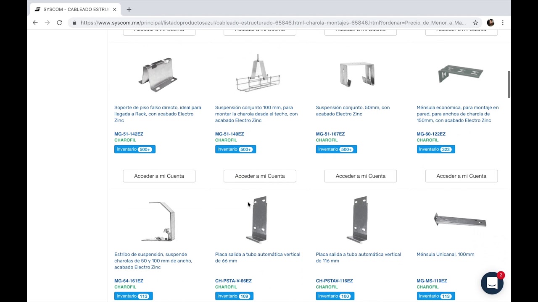Click the browser back arrow
Image resolution: width=538 pixels, height=302 pixels.
[35, 23]
